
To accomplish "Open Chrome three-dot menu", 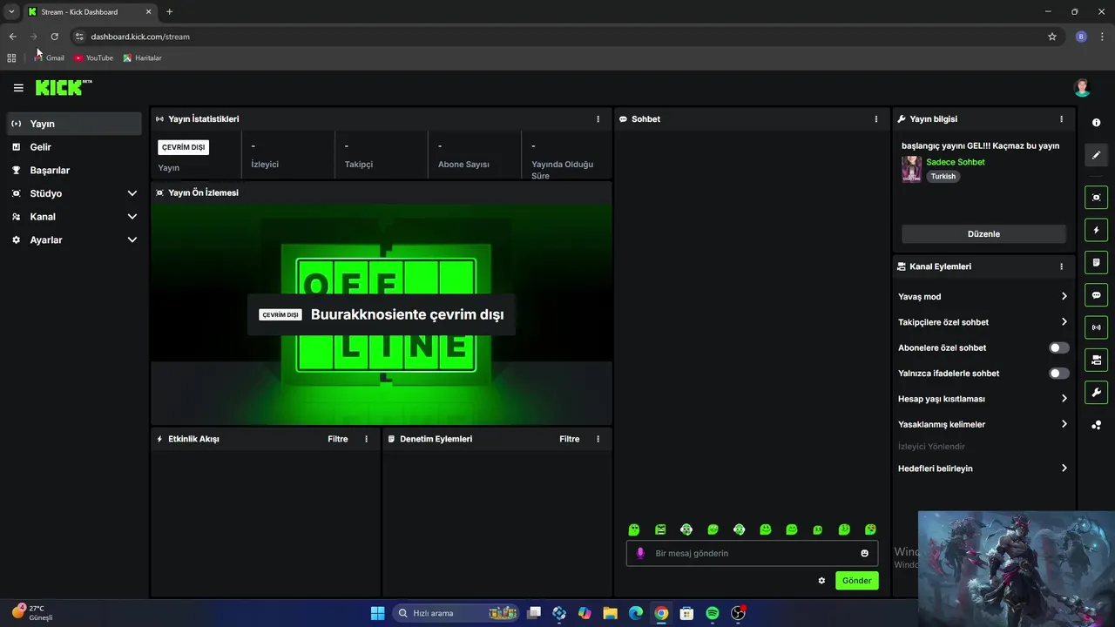I will 1102,37.
